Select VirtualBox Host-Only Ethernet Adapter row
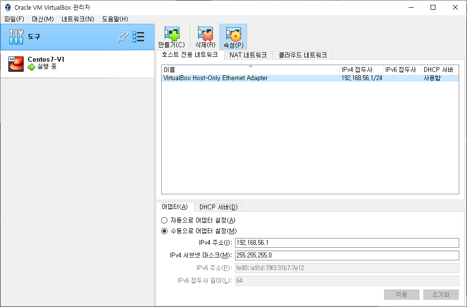467x307 pixels. tap(310, 78)
